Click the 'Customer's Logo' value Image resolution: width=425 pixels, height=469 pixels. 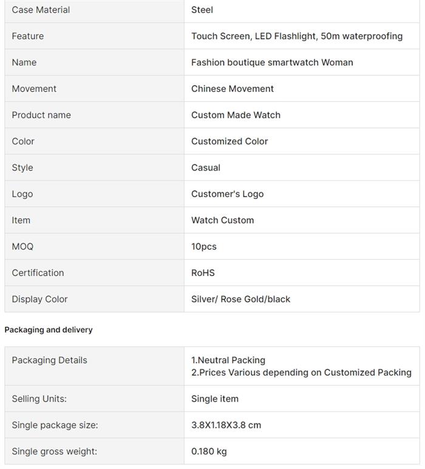[227, 194]
